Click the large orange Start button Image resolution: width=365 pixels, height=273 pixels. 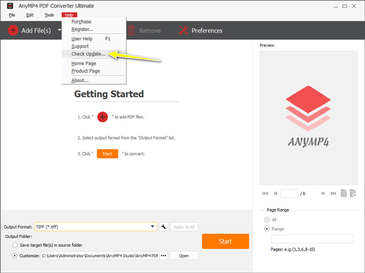click(x=225, y=241)
